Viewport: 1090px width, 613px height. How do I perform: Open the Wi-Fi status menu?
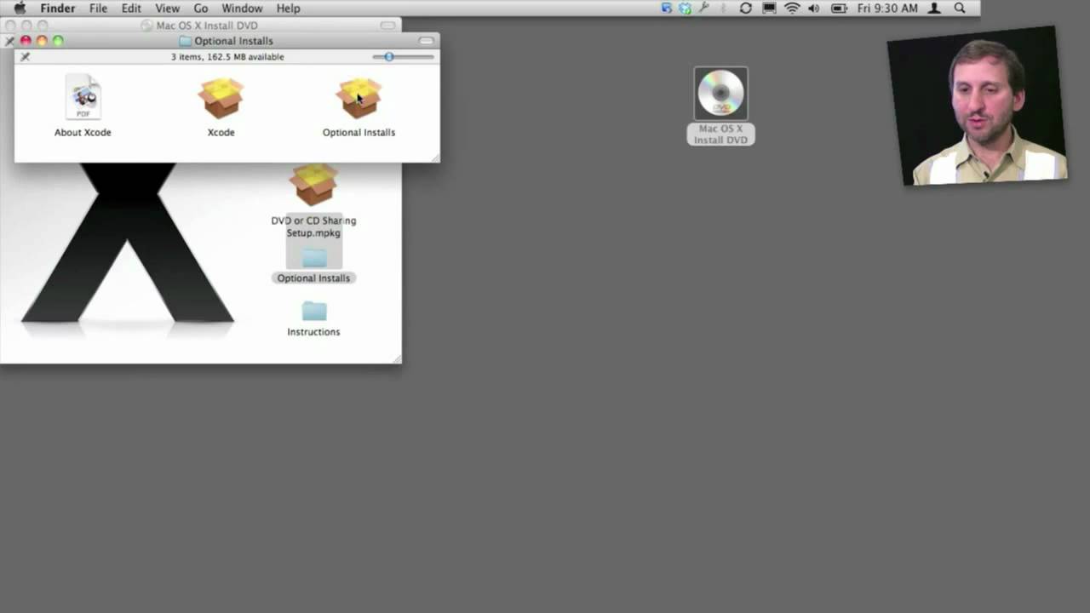[792, 9]
